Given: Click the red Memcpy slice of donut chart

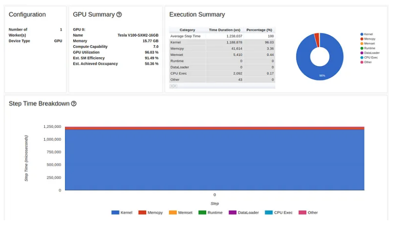Looking at the screenshot, I should pos(317,40).
